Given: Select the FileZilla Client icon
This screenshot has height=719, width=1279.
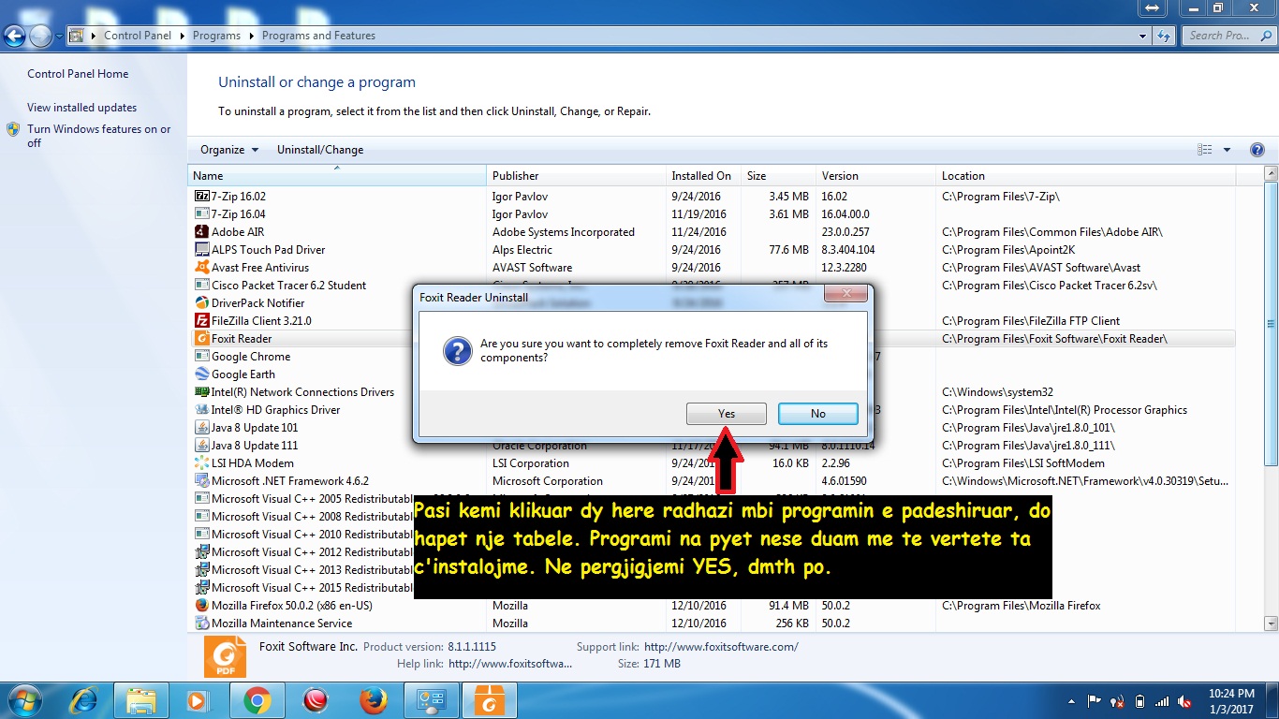Looking at the screenshot, I should tap(201, 321).
